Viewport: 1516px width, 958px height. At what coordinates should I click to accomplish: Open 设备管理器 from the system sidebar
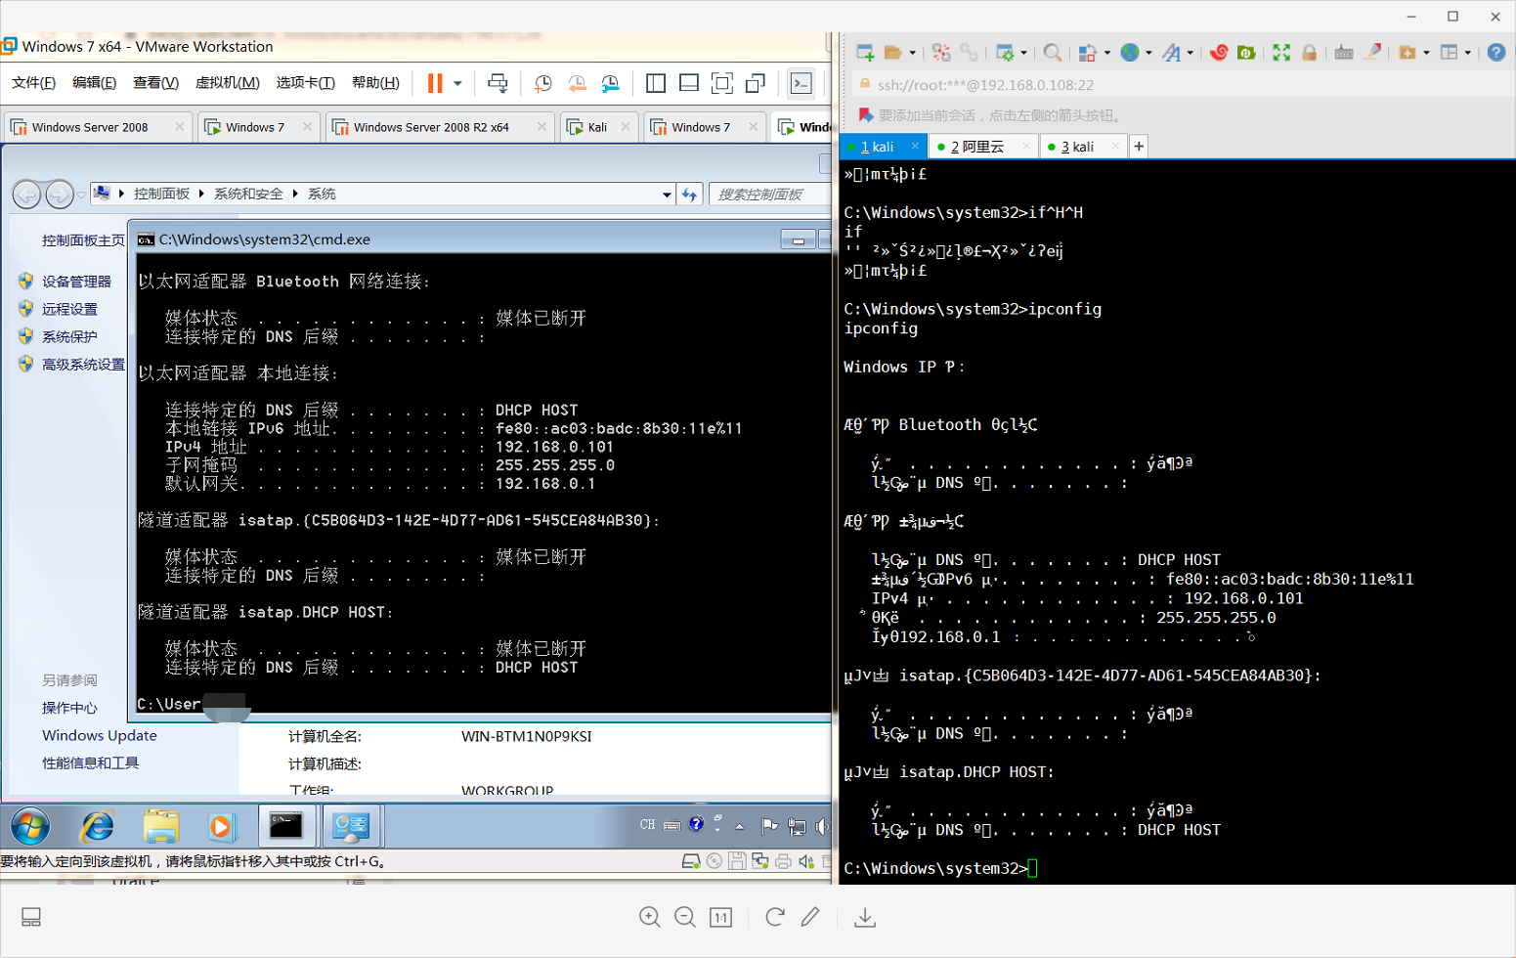coord(74,281)
